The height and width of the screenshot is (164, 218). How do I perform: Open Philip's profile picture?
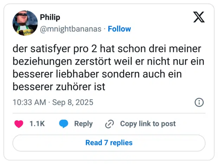click(x=25, y=23)
